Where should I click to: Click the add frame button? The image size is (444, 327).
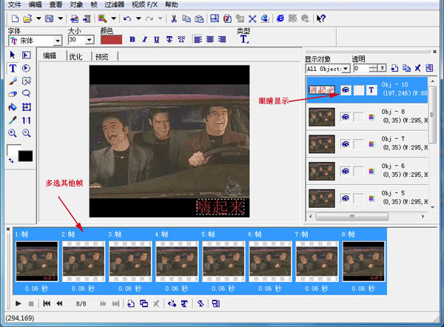pos(131,304)
